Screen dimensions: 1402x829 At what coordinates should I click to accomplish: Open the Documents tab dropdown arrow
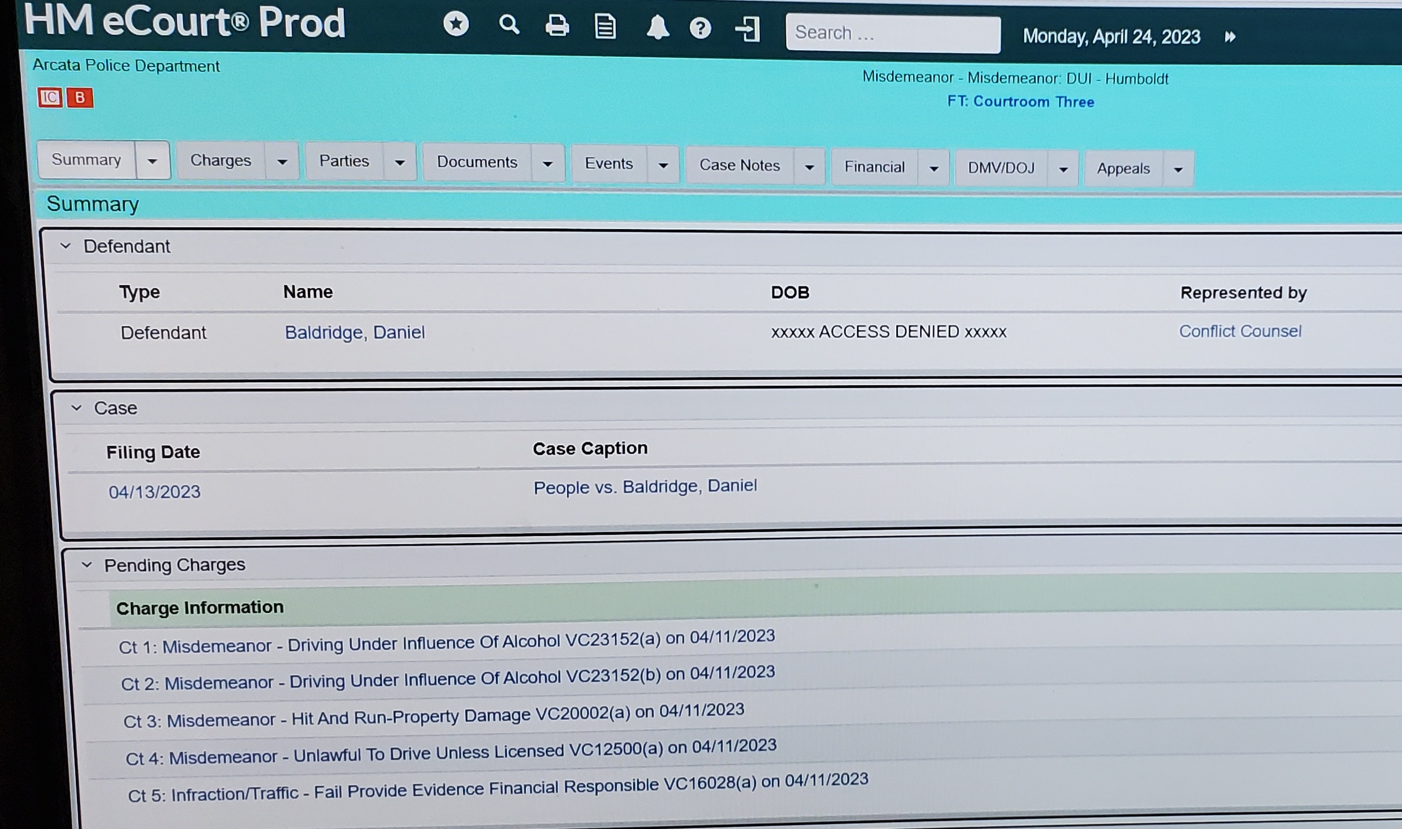click(x=547, y=164)
